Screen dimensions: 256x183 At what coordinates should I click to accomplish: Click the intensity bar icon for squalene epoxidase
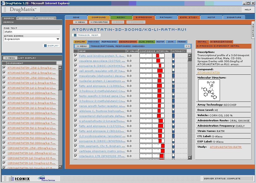(173, 61)
